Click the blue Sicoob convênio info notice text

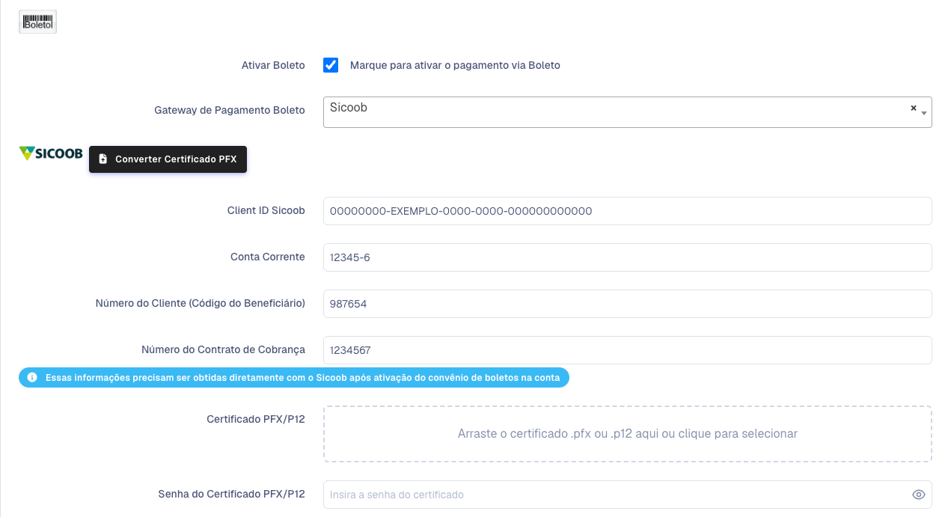coord(303,378)
